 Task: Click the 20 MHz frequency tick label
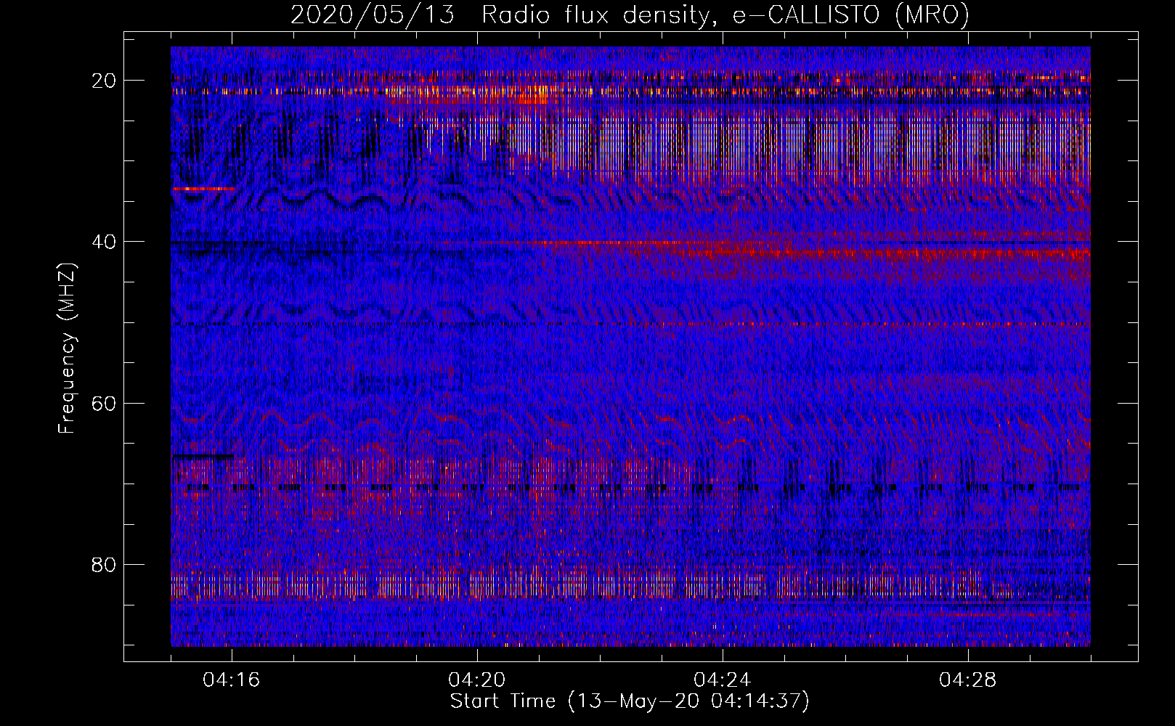(105, 81)
